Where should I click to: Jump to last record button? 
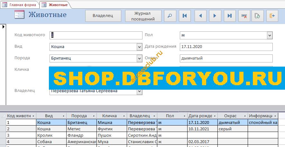(230, 16)
